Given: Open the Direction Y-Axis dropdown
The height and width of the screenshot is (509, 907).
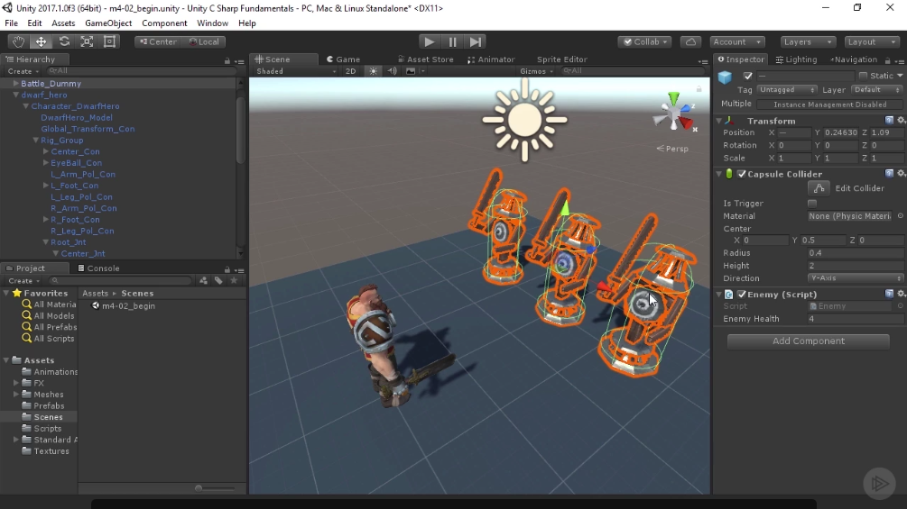Looking at the screenshot, I should [x=855, y=277].
